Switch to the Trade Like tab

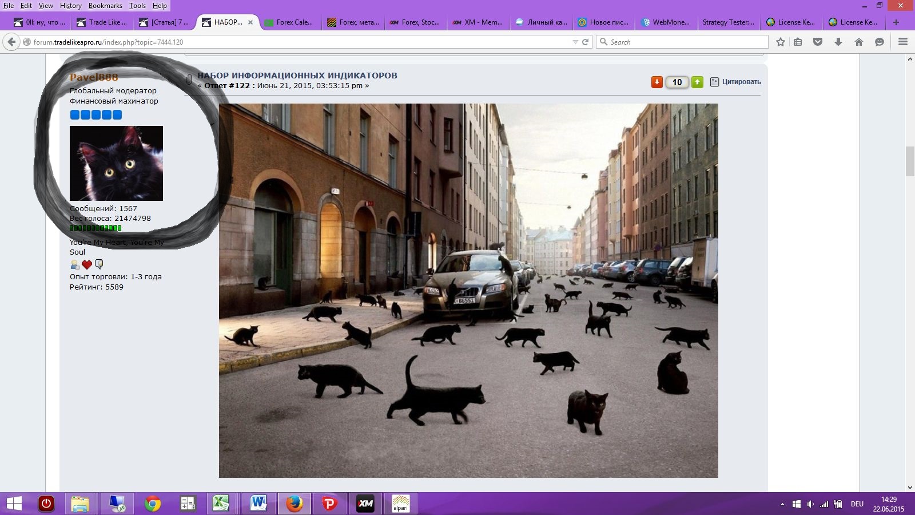click(x=102, y=22)
